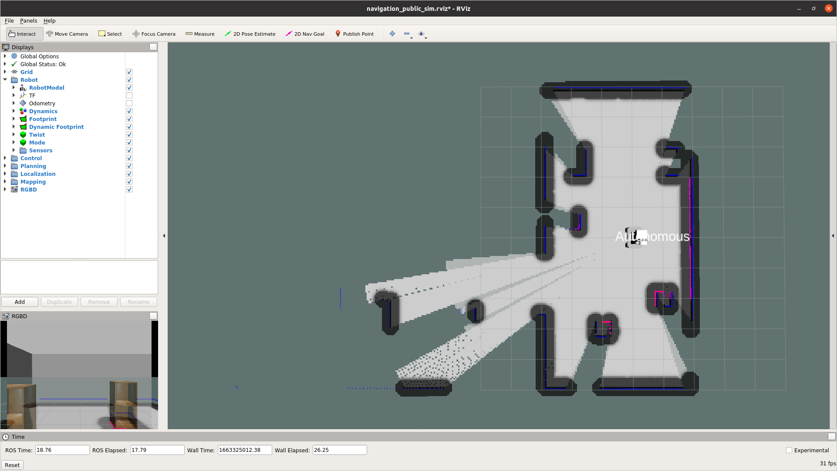
Task: Select the Odometry diamond icon
Action: click(x=23, y=103)
